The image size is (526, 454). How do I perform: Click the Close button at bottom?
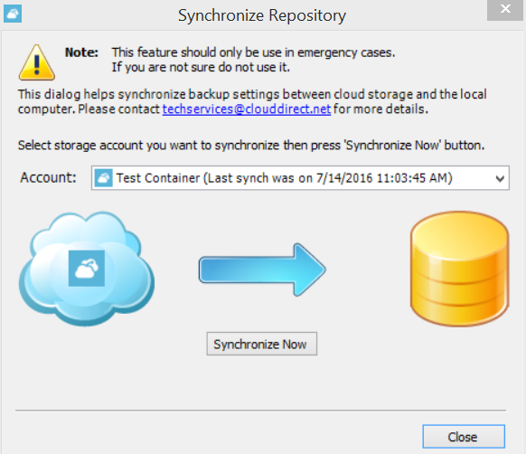click(464, 437)
